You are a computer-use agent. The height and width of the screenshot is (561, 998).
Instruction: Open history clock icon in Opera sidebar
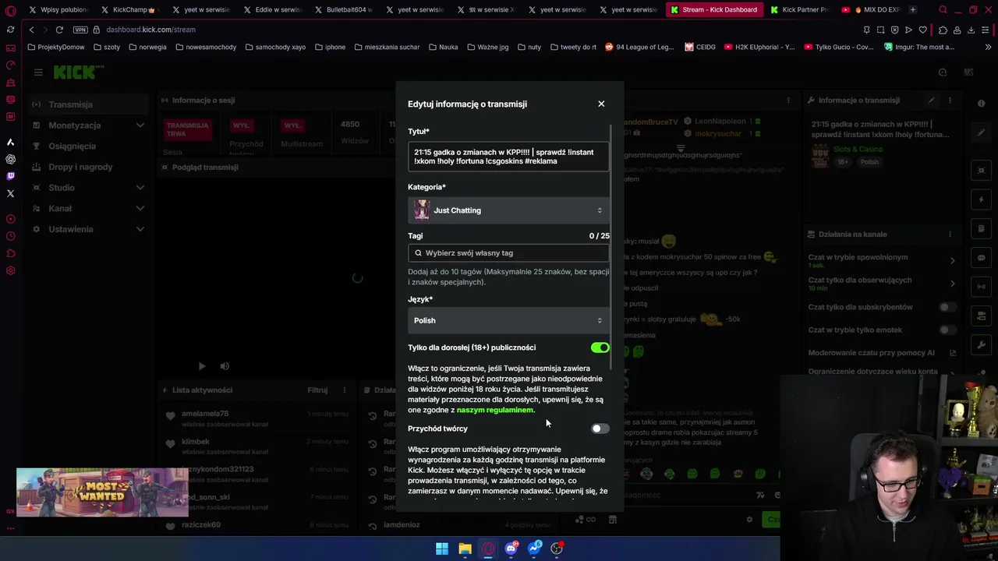tap(10, 236)
